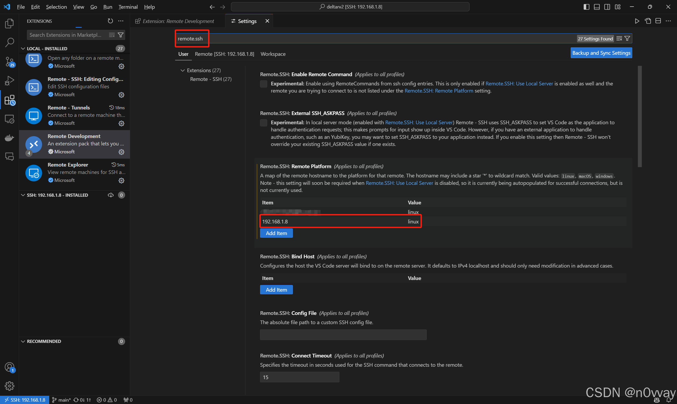Click the Config File path input
The width and height of the screenshot is (677, 404).
[x=343, y=334]
